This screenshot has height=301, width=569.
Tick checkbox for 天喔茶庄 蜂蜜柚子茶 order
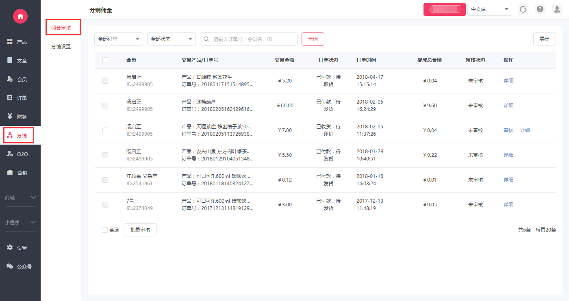coord(105,130)
